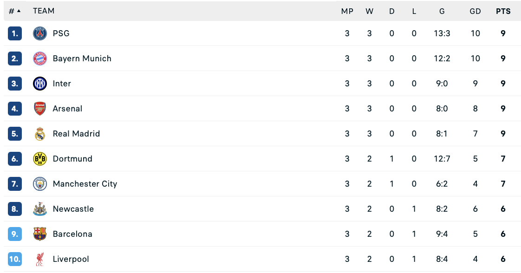
Task: Click the Dortmund BVB logo
Action: (x=40, y=159)
